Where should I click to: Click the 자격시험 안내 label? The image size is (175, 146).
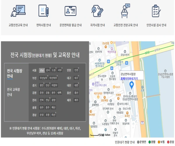tap(97, 25)
